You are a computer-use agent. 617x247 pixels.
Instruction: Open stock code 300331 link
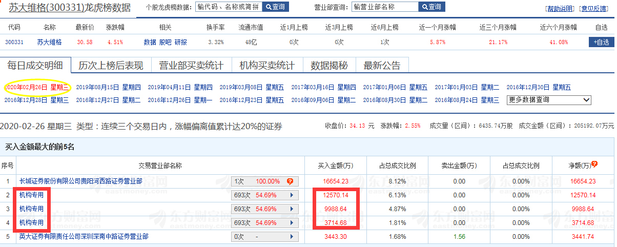click(x=14, y=43)
